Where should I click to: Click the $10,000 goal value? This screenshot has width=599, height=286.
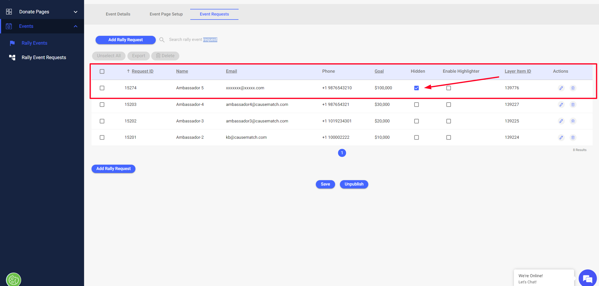[x=382, y=137]
